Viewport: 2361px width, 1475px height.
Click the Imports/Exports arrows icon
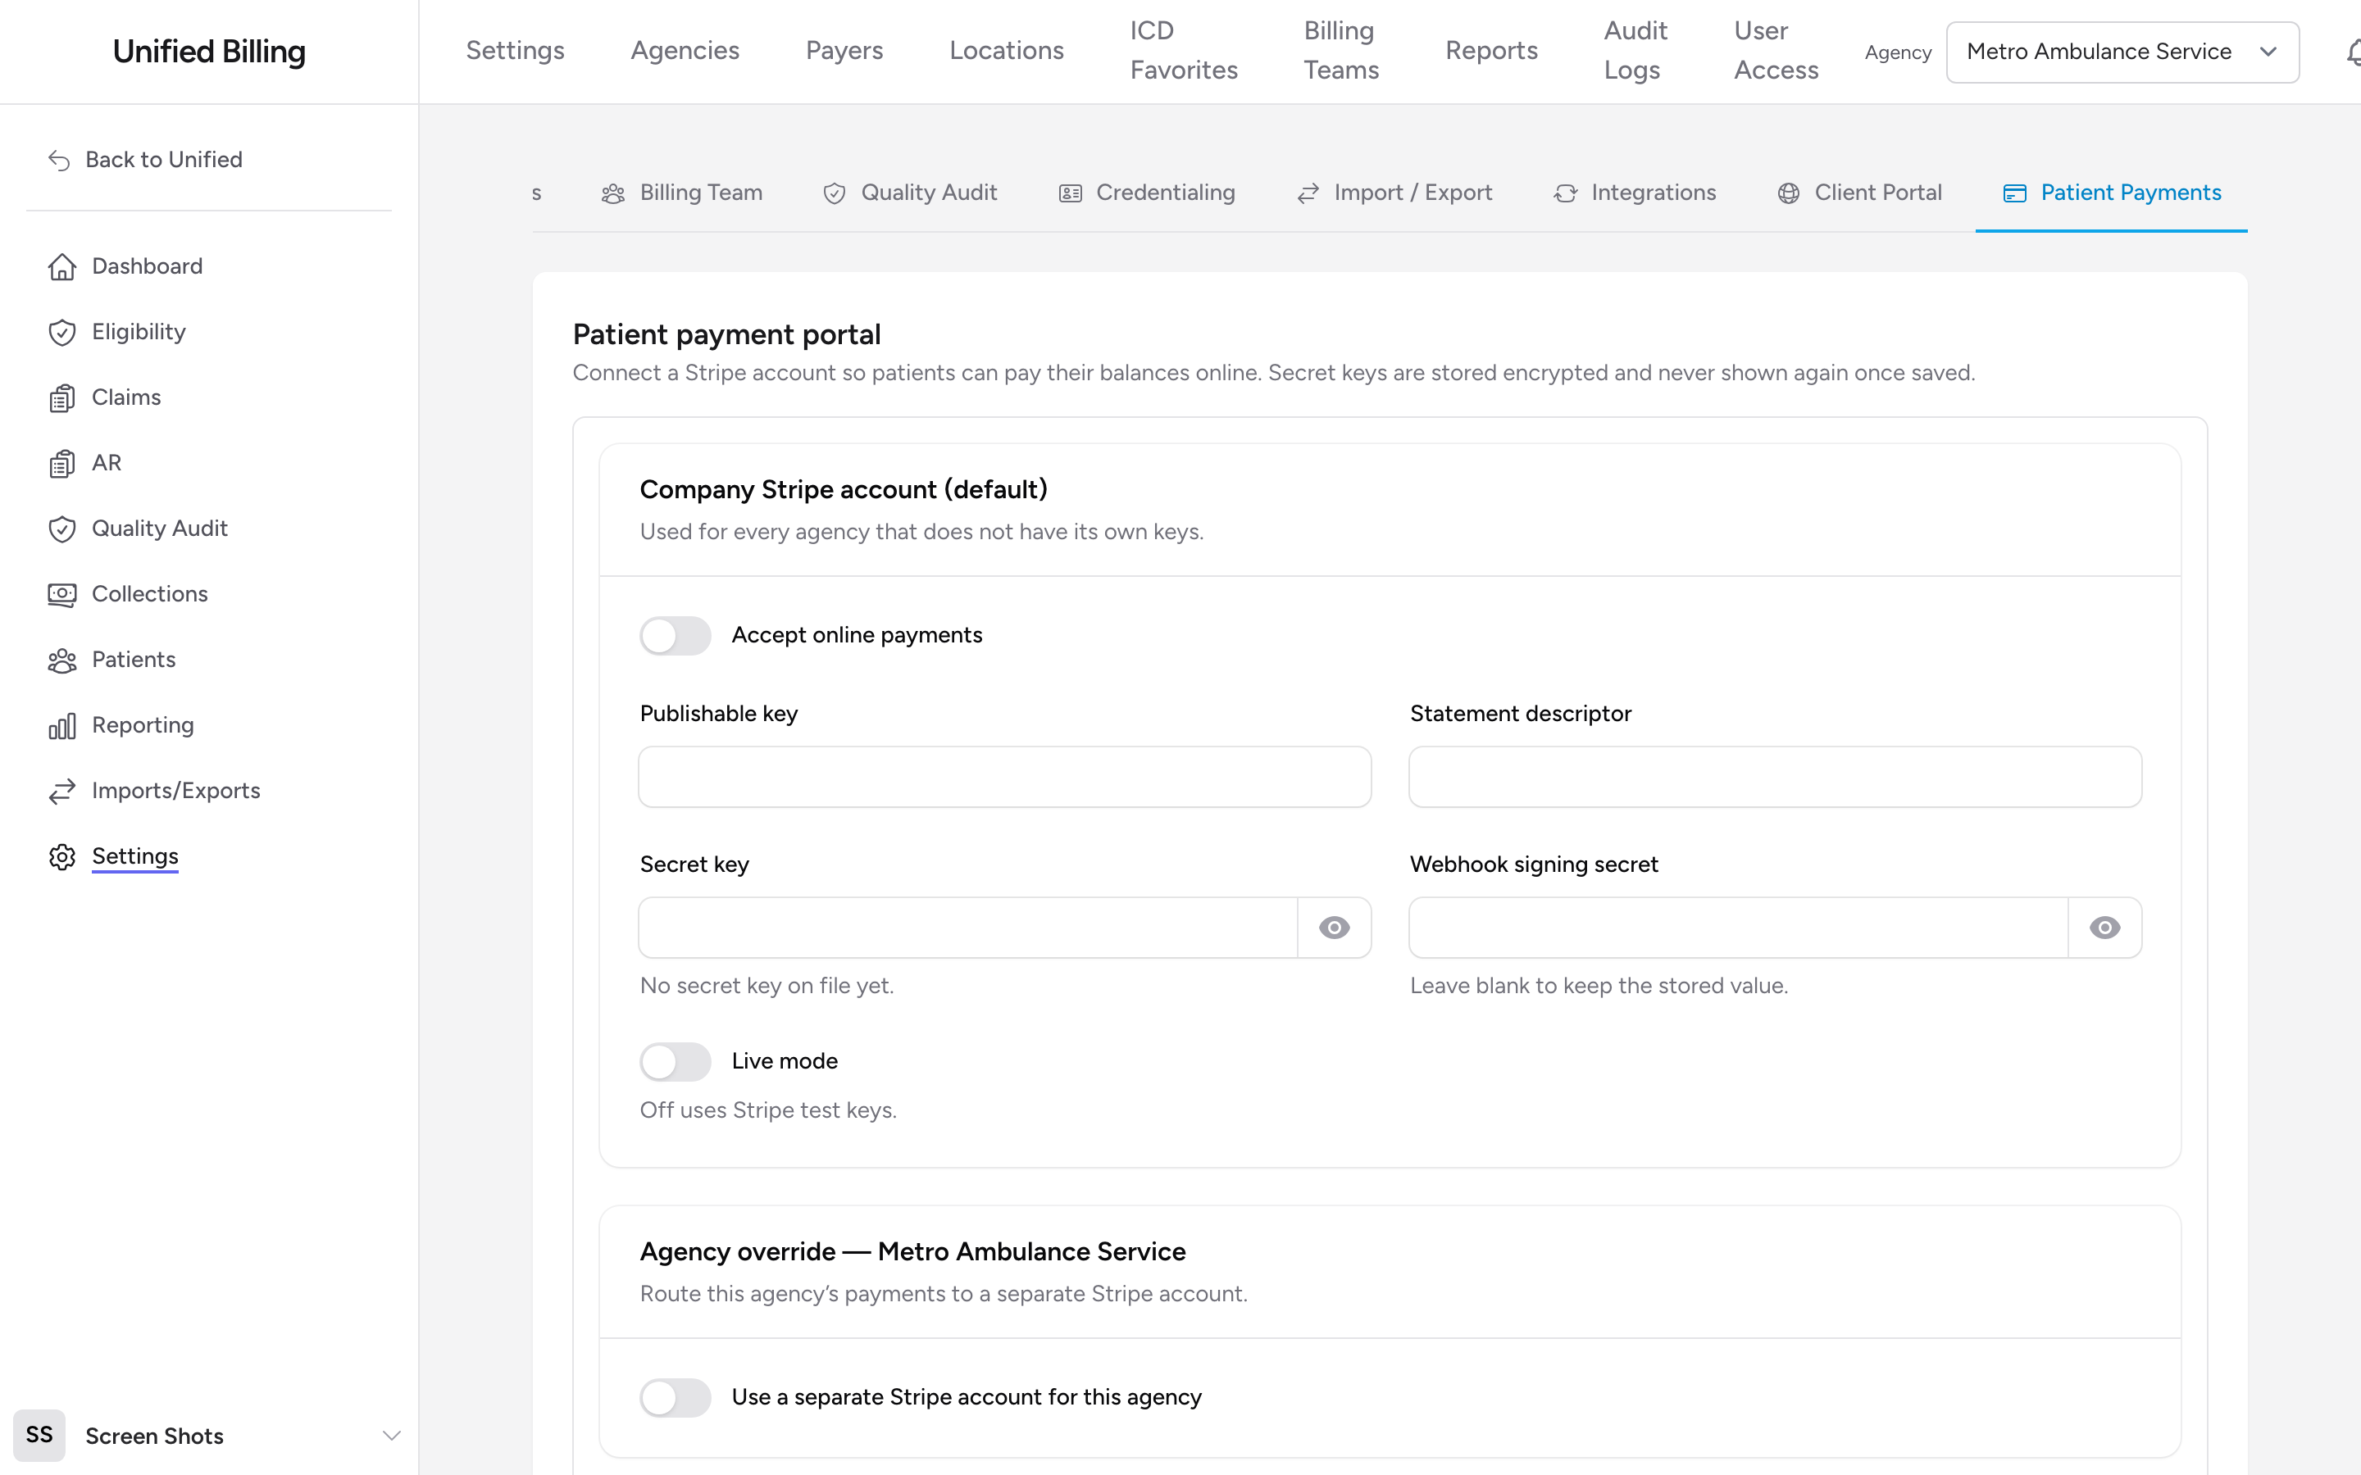[x=61, y=791]
